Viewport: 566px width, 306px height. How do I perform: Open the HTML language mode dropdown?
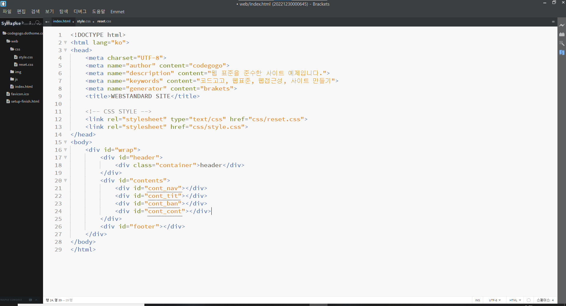pos(515,300)
